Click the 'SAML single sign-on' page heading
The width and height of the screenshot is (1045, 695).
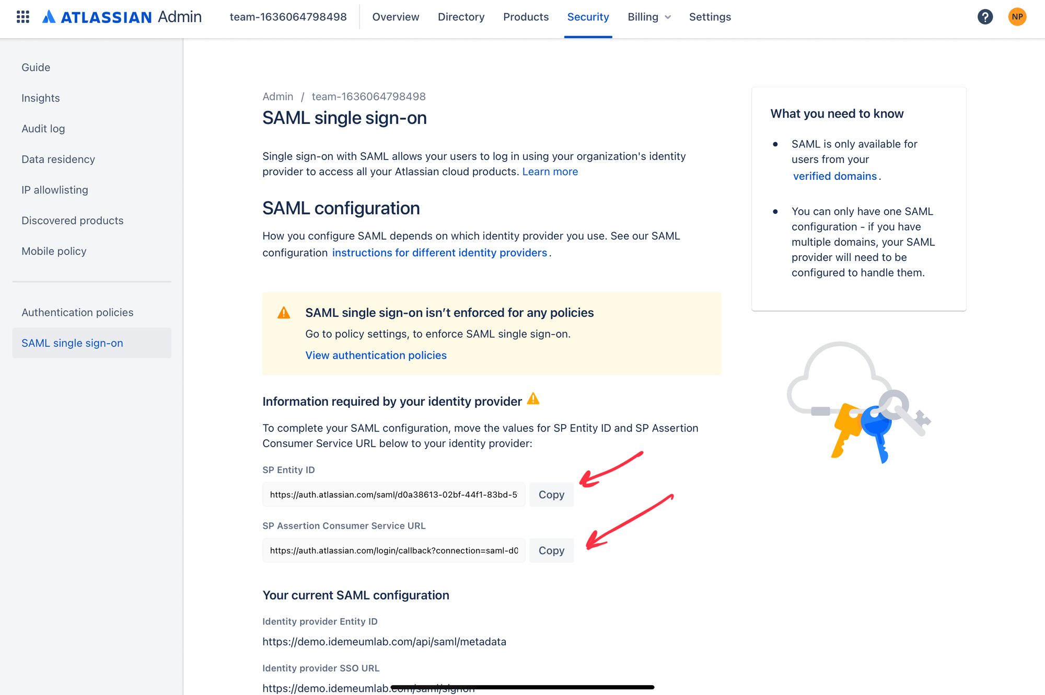344,118
